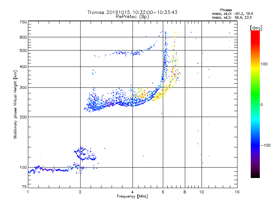Click the y-axis tick label '750'
Viewport: 279px width, 209px height.
tap(23, 22)
